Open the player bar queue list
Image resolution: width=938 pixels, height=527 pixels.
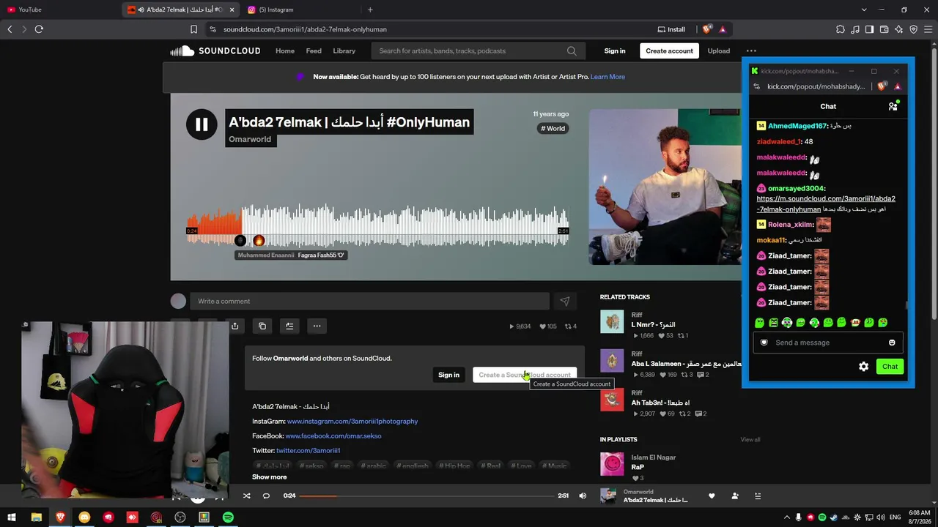(x=758, y=496)
